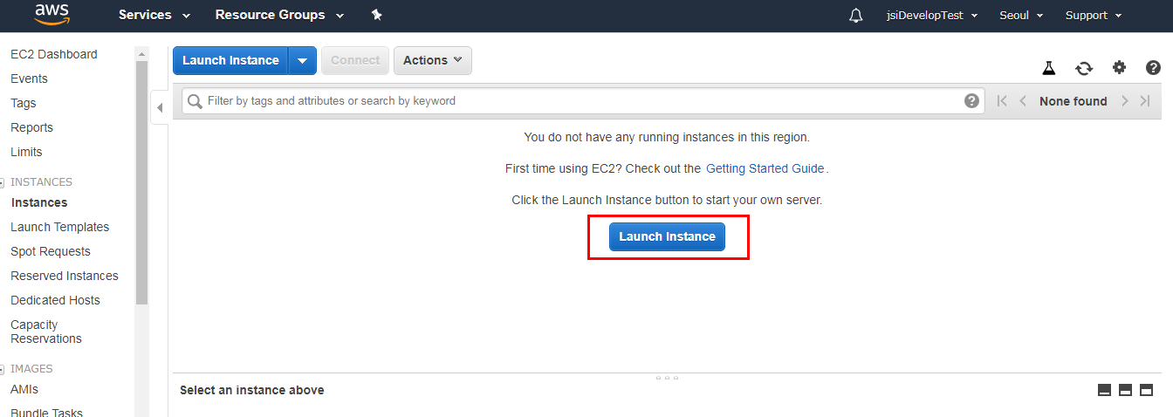This screenshot has height=417, width=1173.
Task: Go to last page of results
Action: [1145, 101]
